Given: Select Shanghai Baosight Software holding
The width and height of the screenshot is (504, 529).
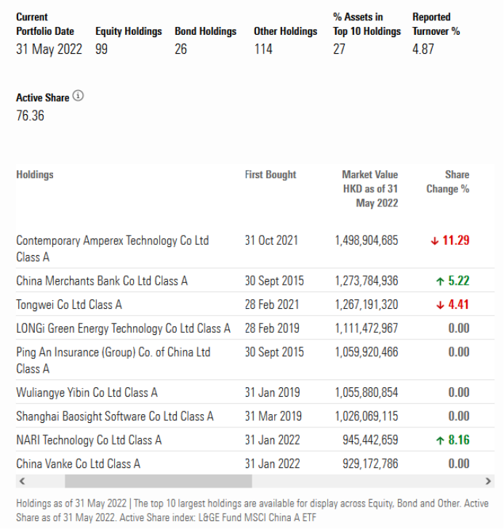Looking at the screenshot, I should [x=115, y=416].
